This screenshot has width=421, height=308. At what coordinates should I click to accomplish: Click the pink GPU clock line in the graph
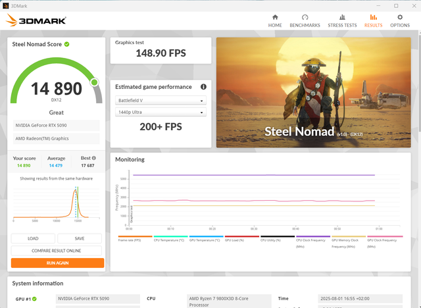click(x=254, y=201)
